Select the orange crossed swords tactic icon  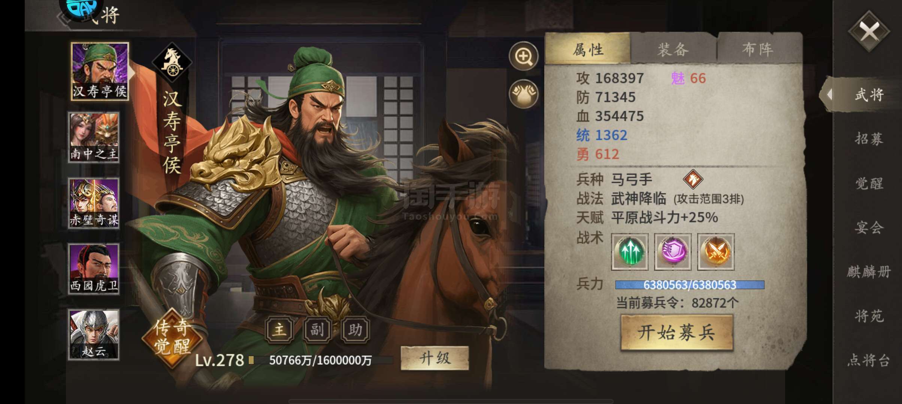tap(715, 252)
